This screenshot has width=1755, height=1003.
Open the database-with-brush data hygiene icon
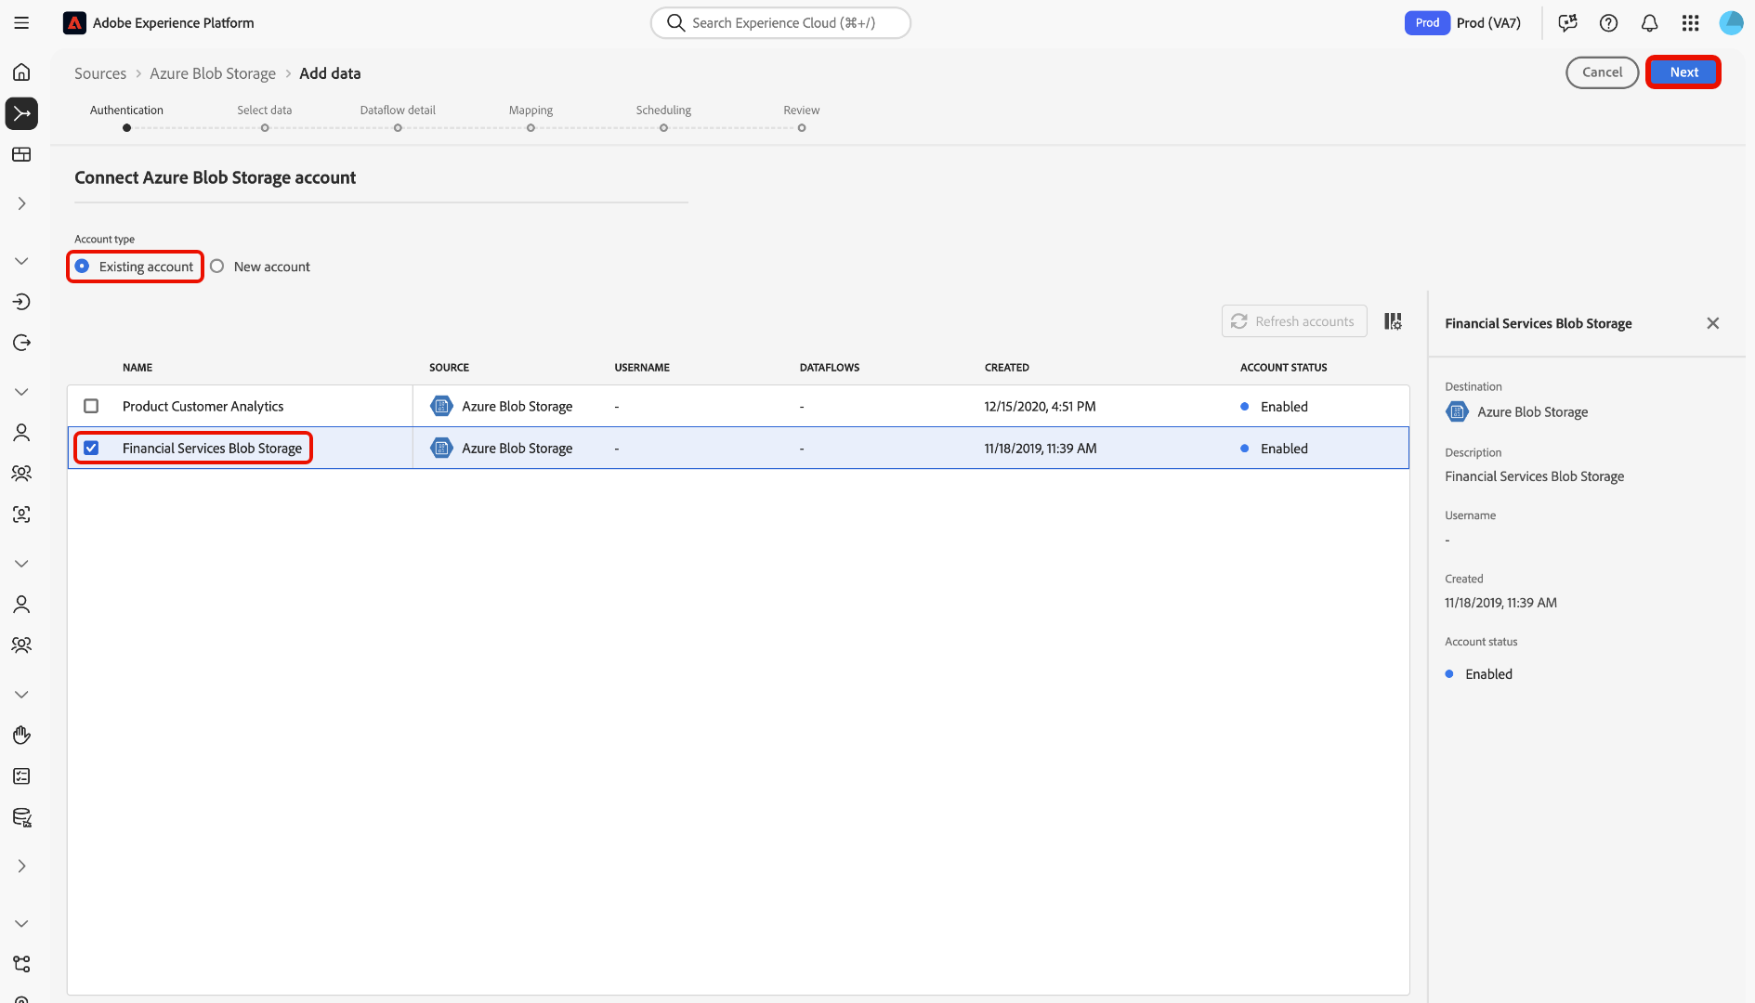pos(21,817)
